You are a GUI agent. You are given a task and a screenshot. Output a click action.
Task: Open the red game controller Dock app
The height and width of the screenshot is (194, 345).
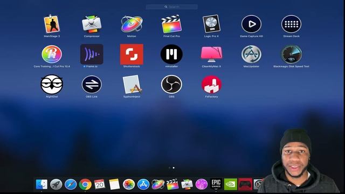[x=245, y=184]
